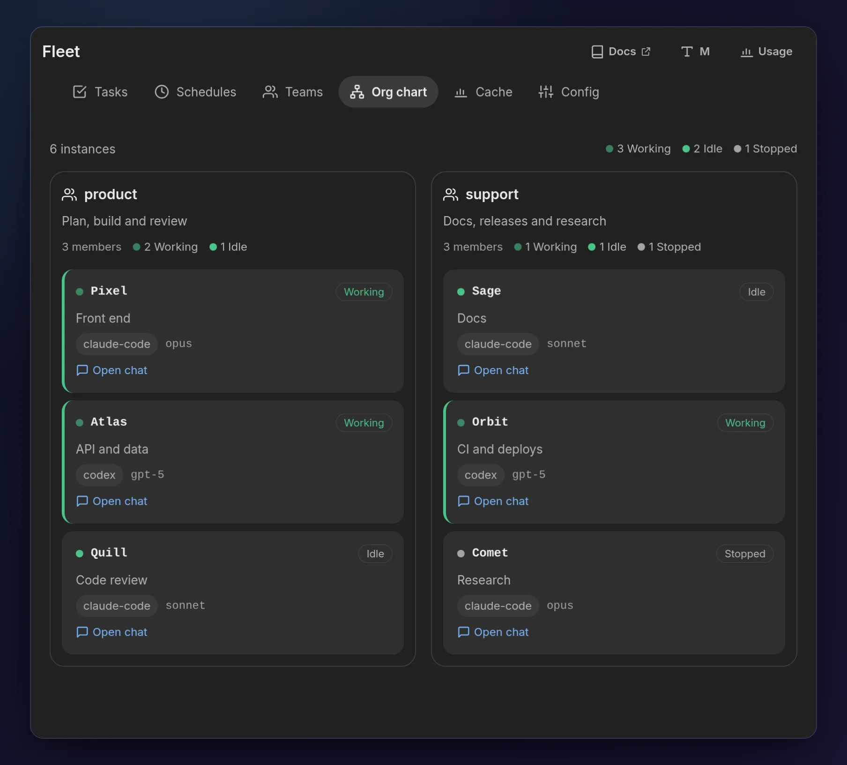This screenshot has height=765, width=847.
Task: Click the chat bubble icon on Sage's card
Action: [463, 370]
